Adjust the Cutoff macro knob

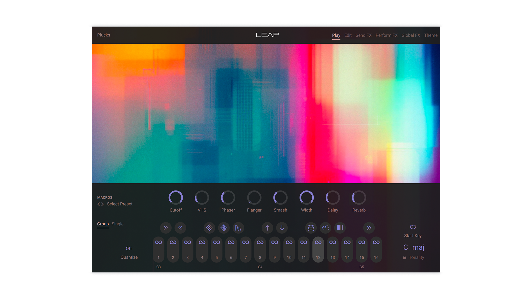pyautogui.click(x=176, y=198)
